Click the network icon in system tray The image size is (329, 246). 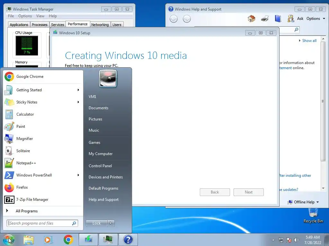281,240
